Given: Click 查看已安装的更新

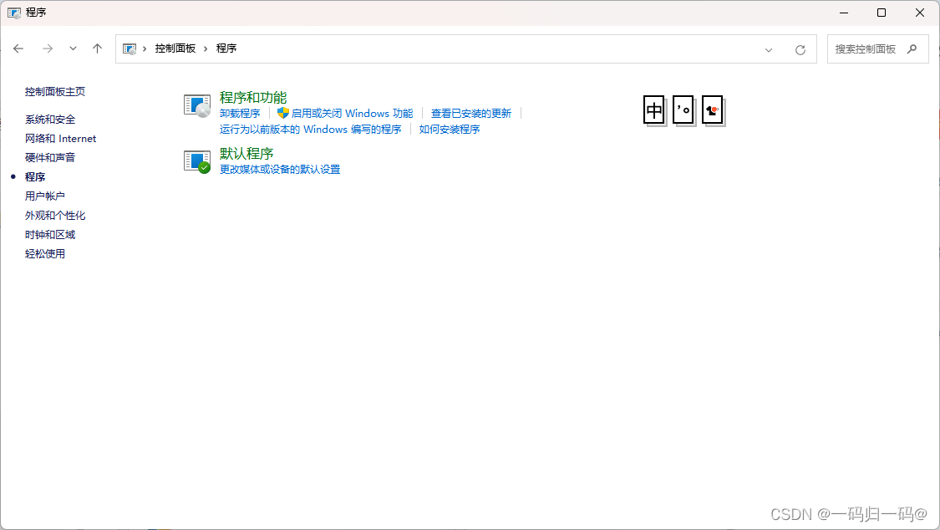Looking at the screenshot, I should 471,114.
